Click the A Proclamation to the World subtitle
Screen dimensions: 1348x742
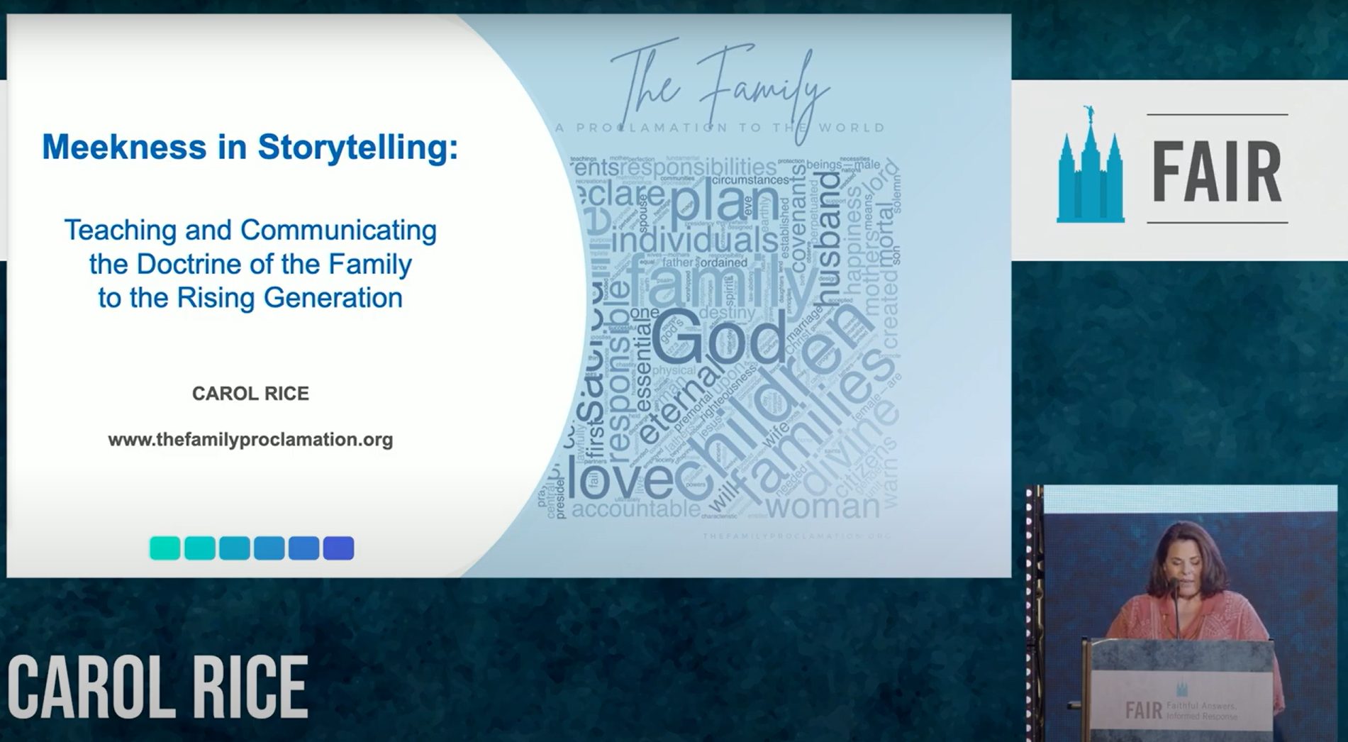718,128
